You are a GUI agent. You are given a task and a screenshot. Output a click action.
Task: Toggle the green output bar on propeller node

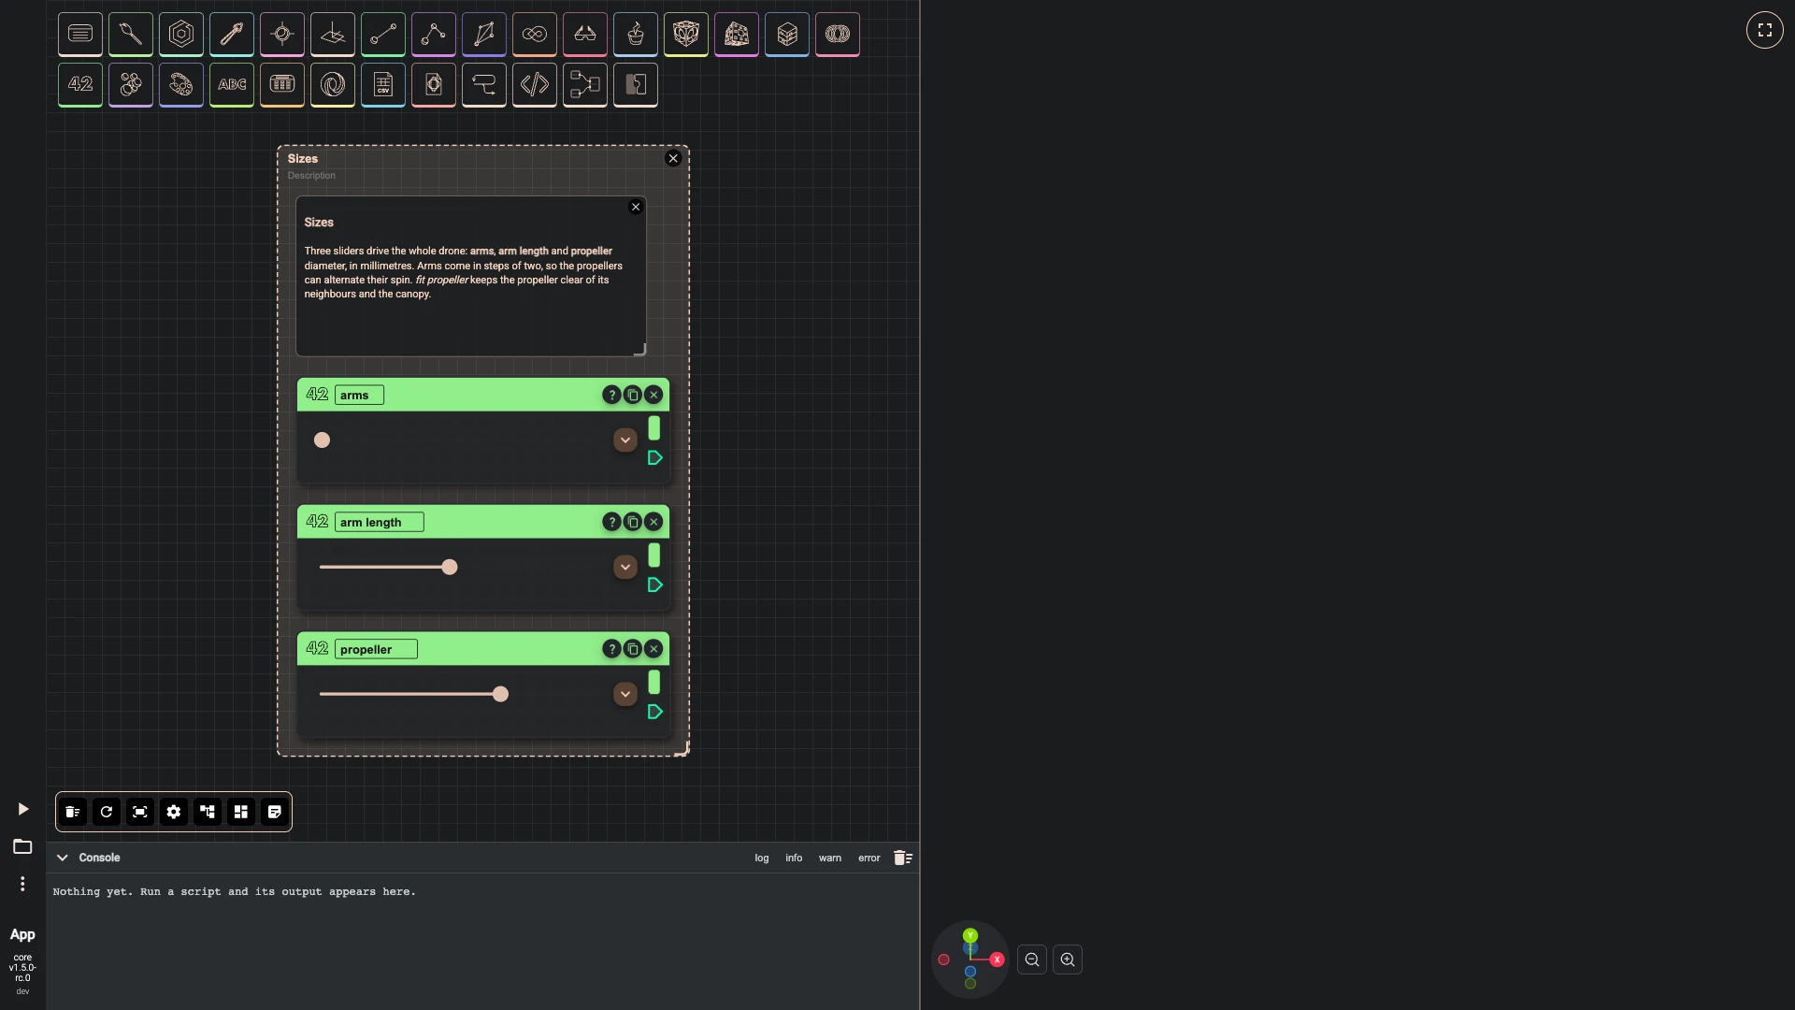click(654, 683)
